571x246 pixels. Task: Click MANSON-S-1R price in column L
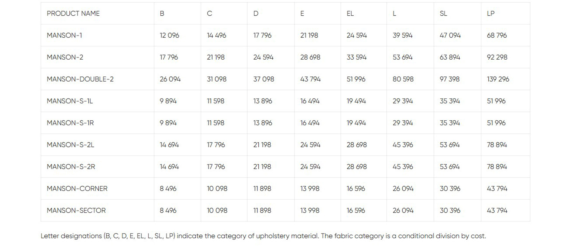[x=403, y=123]
